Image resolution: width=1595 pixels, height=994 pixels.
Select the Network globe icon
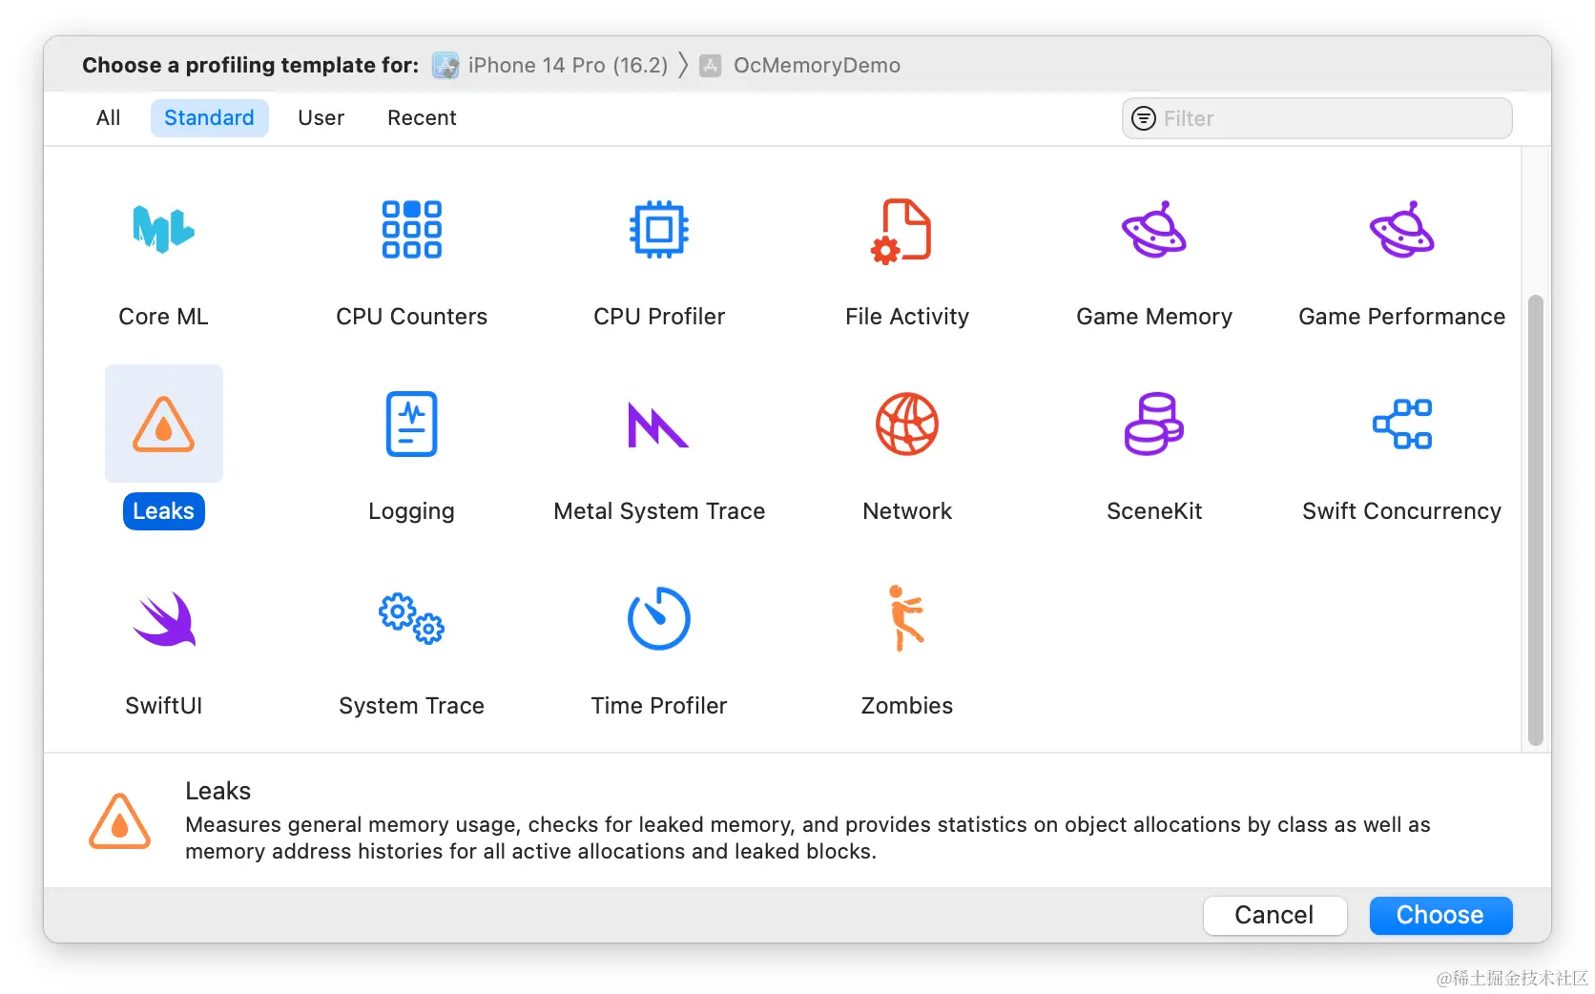tap(907, 424)
